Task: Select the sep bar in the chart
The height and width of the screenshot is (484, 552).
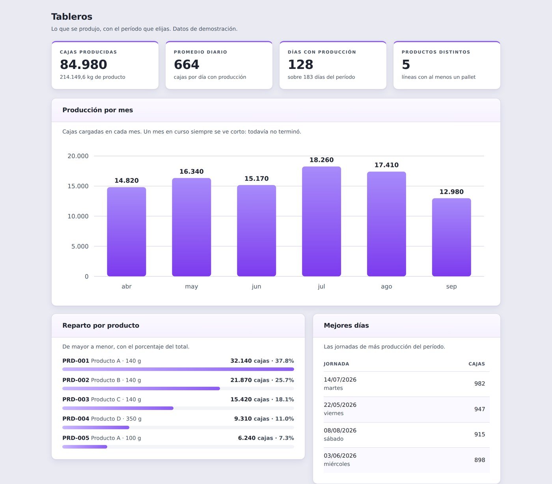Action: (451, 237)
